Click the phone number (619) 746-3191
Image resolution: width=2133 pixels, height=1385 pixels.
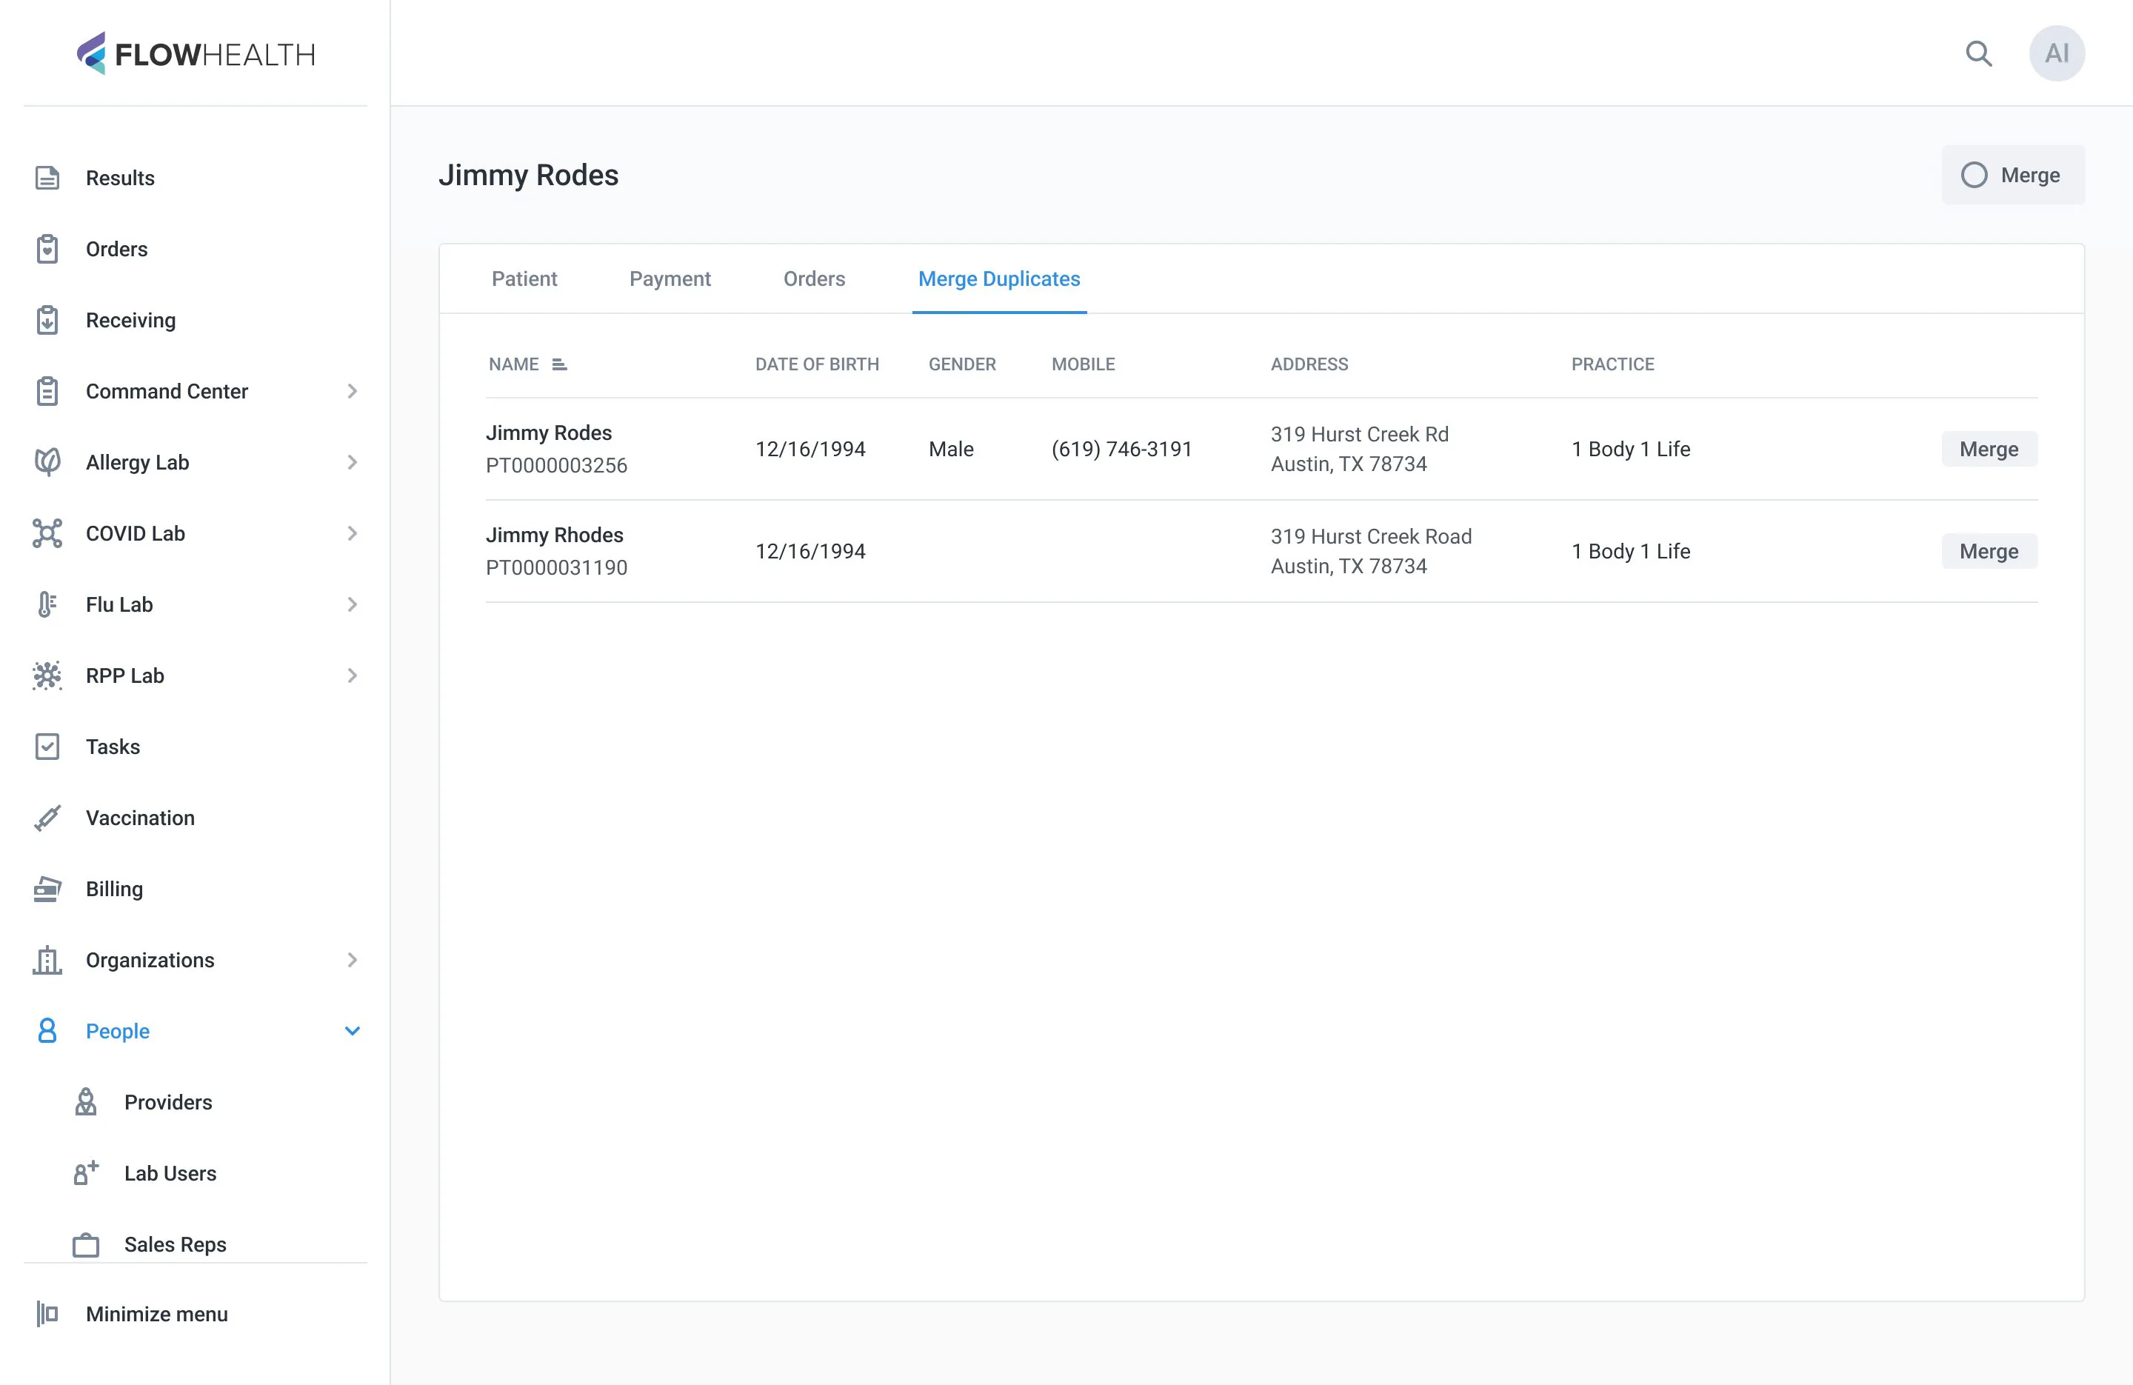coord(1121,449)
